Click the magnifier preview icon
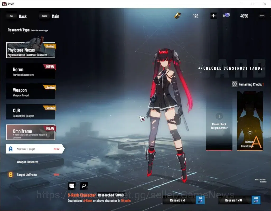Image resolution: width=271 pixels, height=211 pixels. (84, 186)
